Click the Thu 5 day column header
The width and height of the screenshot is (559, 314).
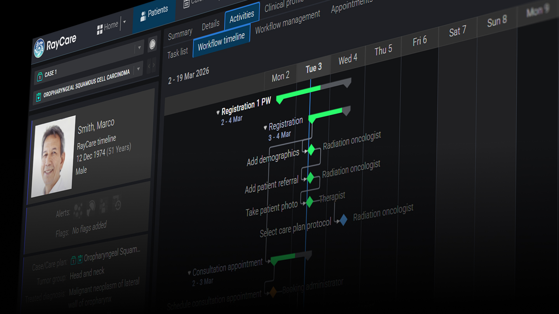[383, 50]
